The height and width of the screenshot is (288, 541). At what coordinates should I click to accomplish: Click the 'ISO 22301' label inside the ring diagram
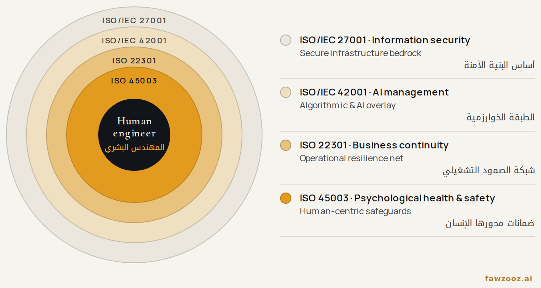(x=134, y=61)
